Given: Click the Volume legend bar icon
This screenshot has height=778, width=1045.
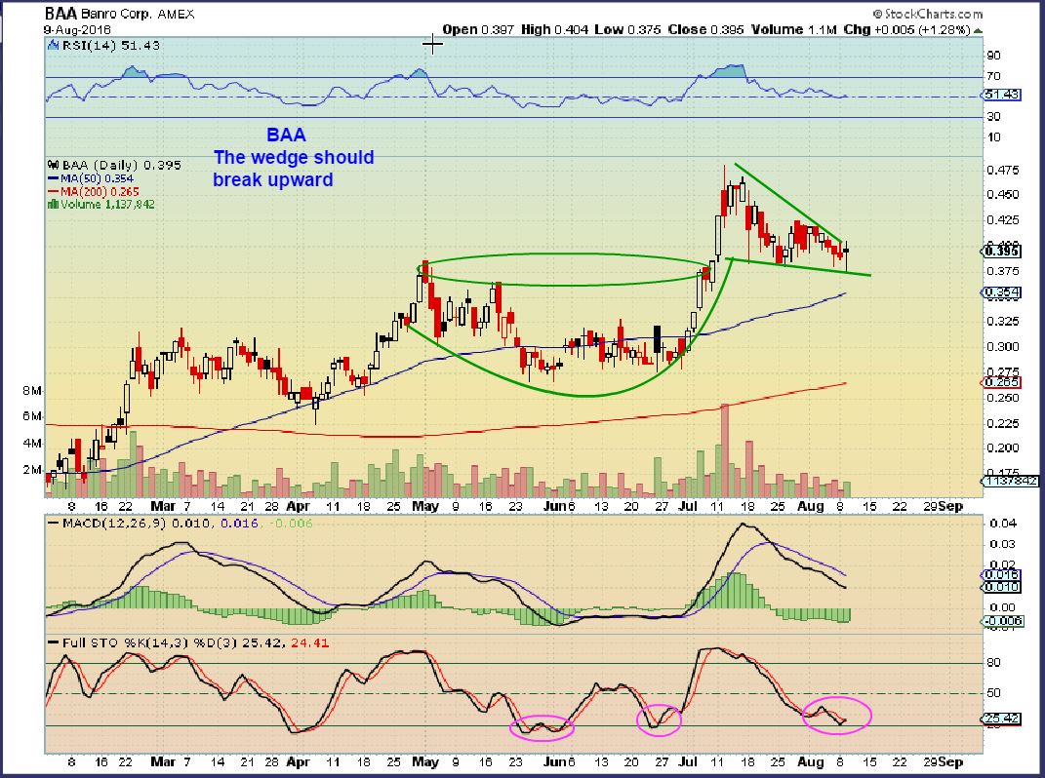Looking at the screenshot, I should point(53,204).
